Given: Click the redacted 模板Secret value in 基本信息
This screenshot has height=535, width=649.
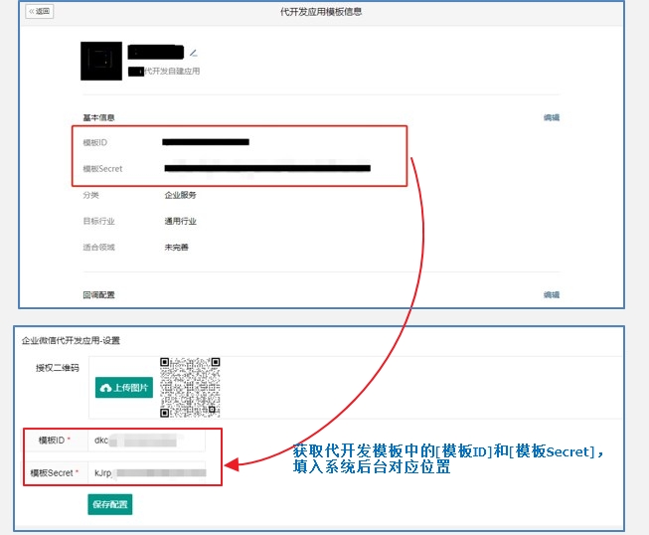Looking at the screenshot, I should pos(266,169).
